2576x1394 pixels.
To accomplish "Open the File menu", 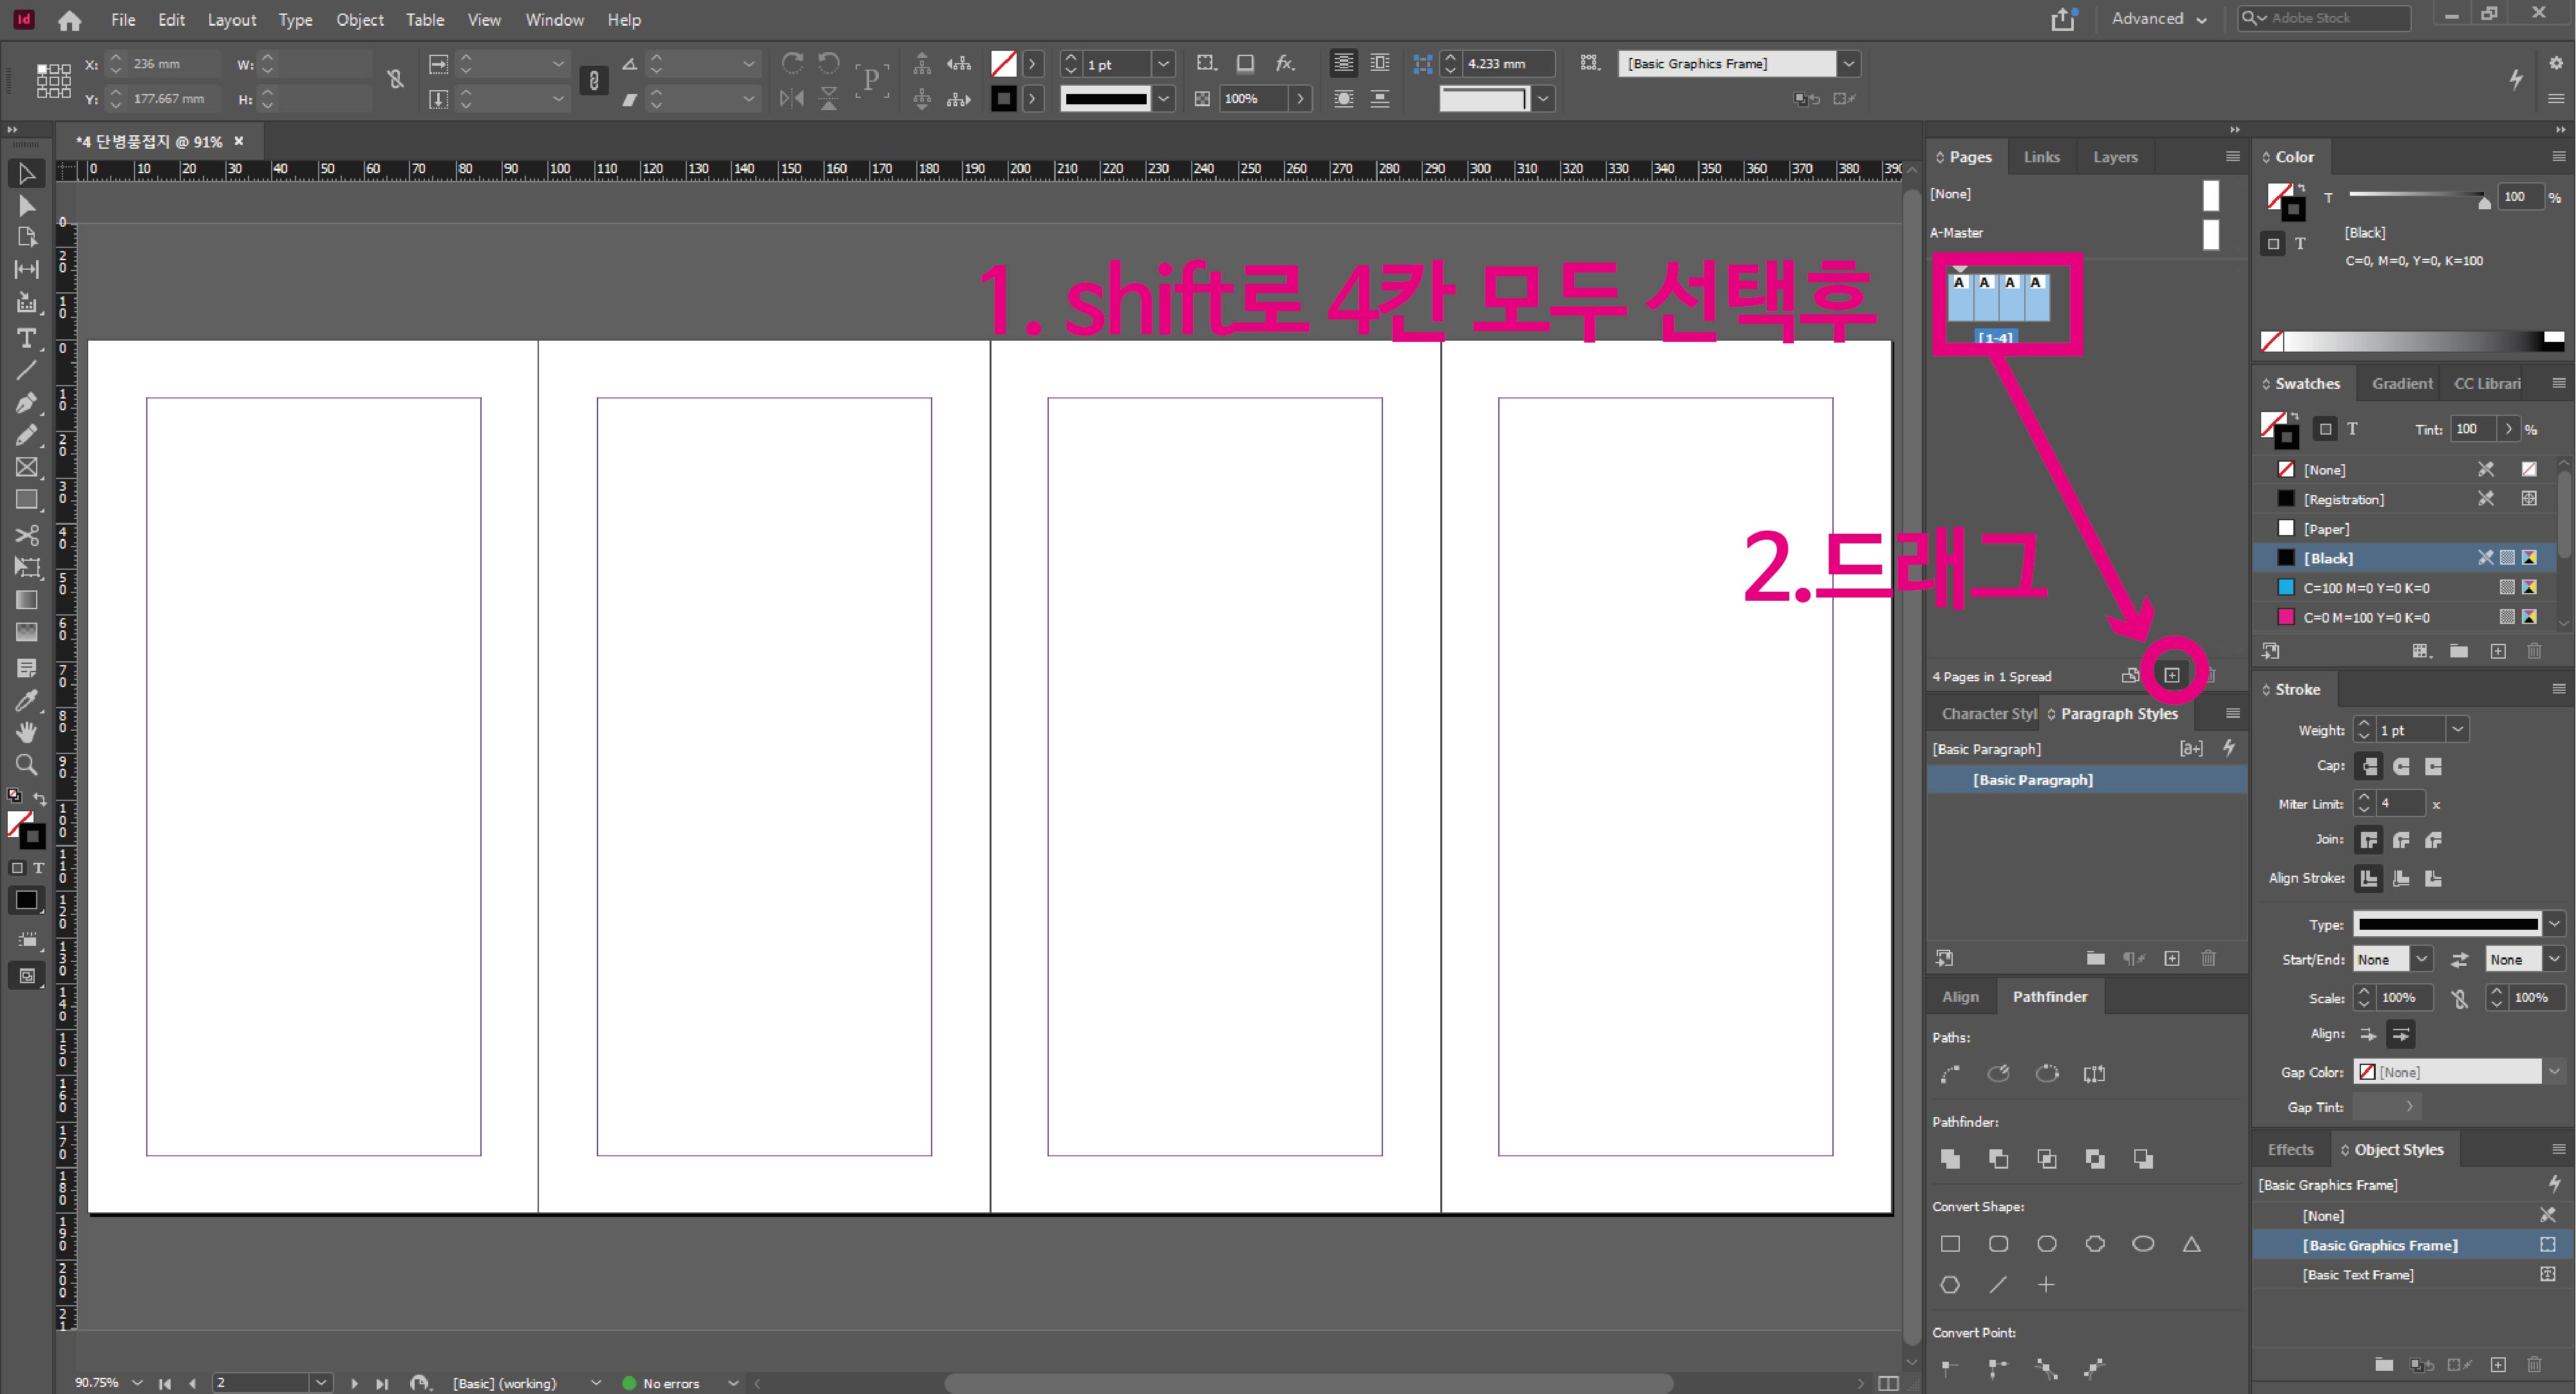I will (123, 20).
